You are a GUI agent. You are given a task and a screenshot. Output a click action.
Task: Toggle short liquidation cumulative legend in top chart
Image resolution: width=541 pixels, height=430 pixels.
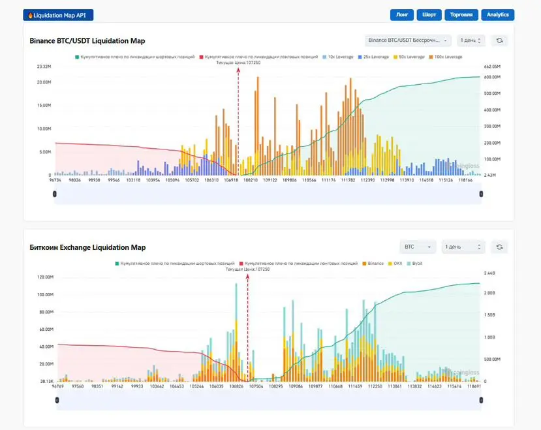tap(135, 57)
